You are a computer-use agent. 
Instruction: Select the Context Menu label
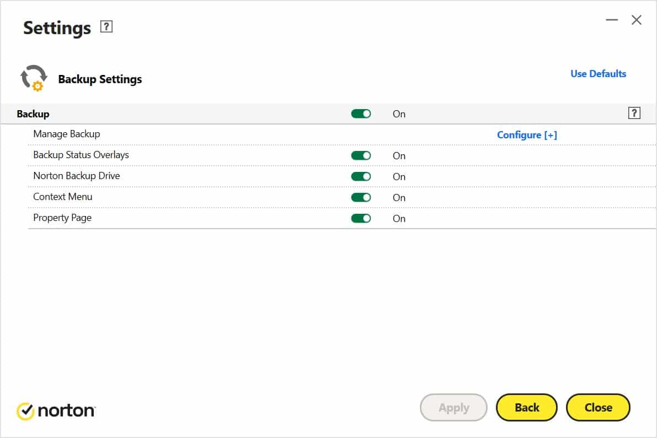point(62,197)
